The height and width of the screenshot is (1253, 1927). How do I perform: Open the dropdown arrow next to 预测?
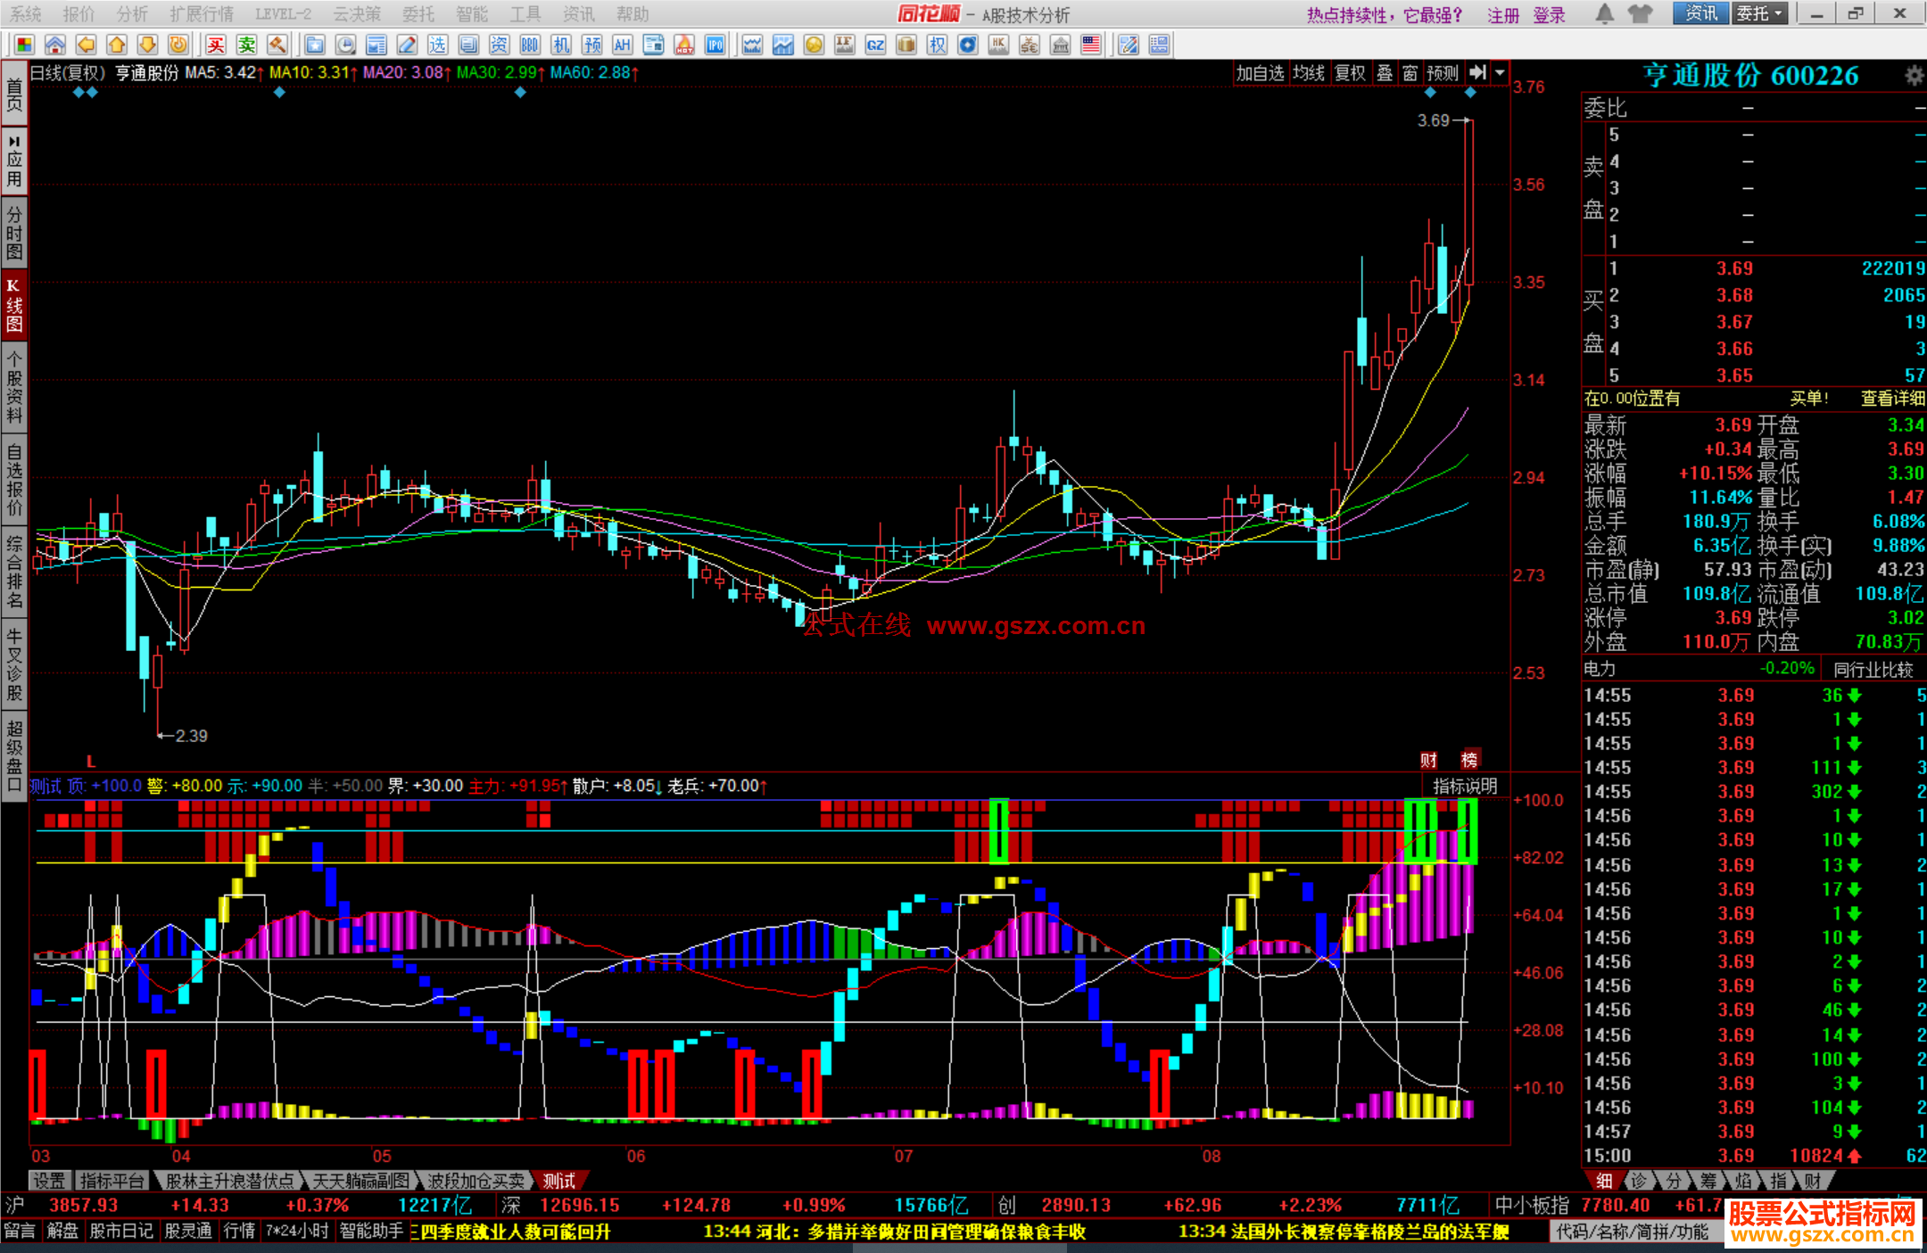(1500, 73)
